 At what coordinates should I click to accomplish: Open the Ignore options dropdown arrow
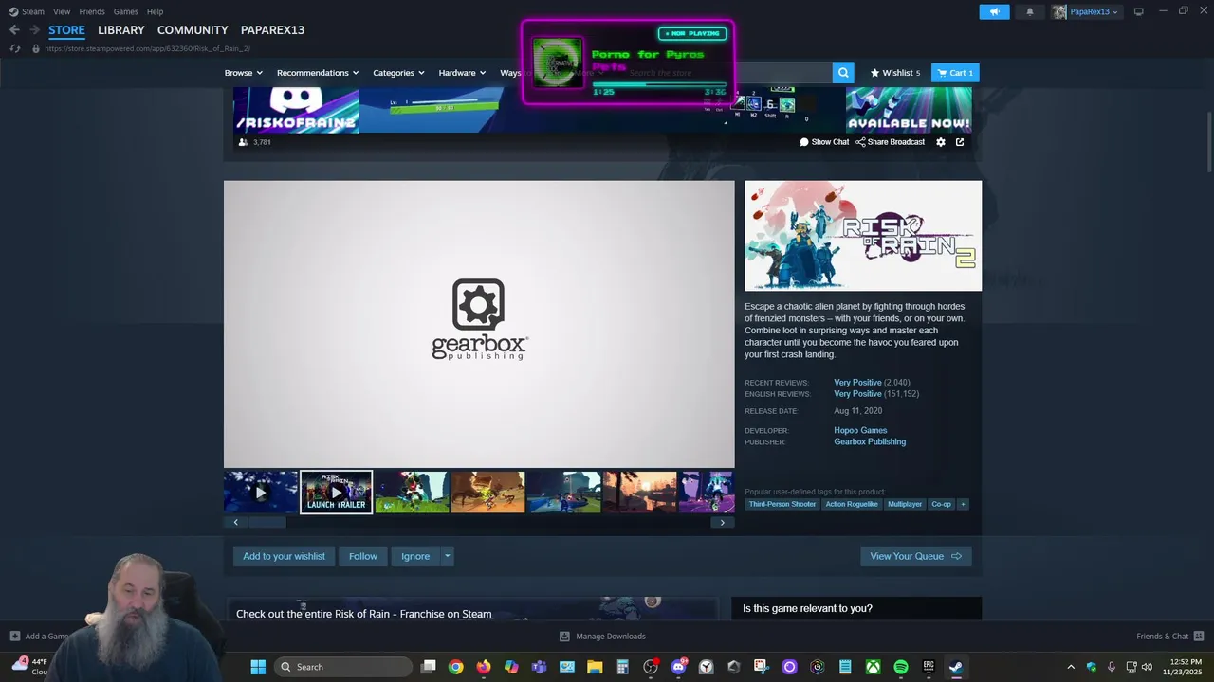(x=447, y=556)
